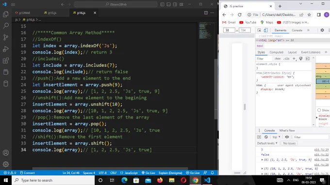Click the split editor right icon
The width and height of the screenshot is (330, 185).
coord(206,13)
